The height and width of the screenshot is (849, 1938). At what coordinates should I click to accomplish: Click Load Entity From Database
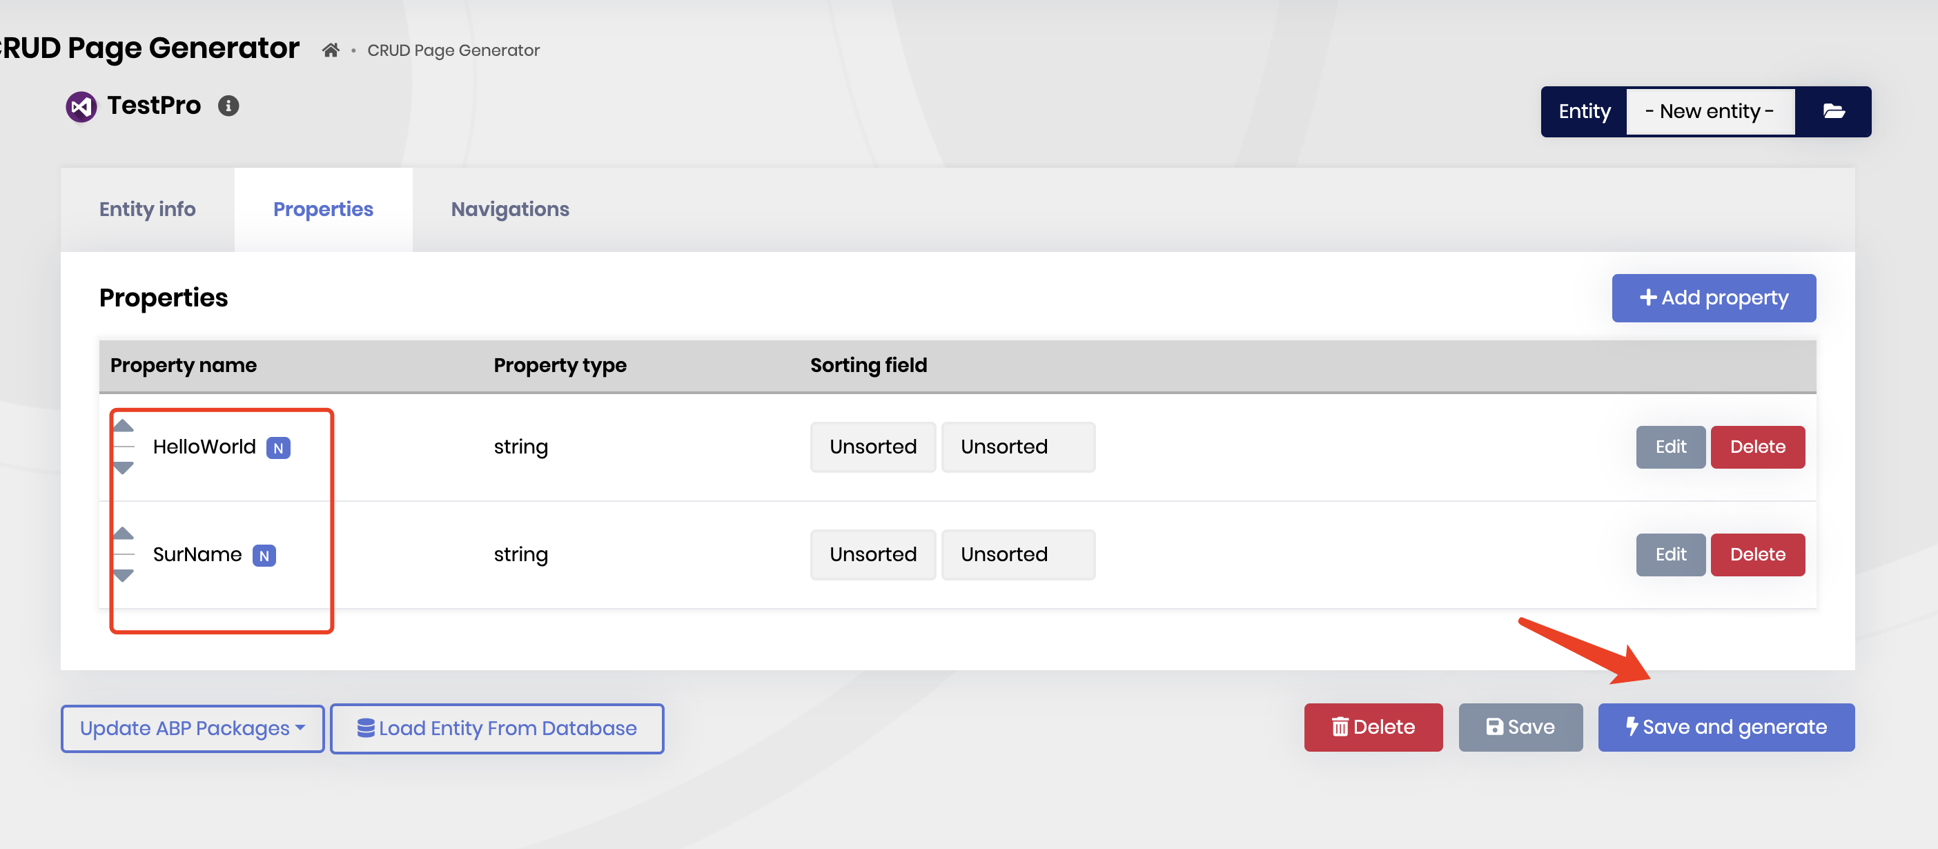tap(498, 728)
